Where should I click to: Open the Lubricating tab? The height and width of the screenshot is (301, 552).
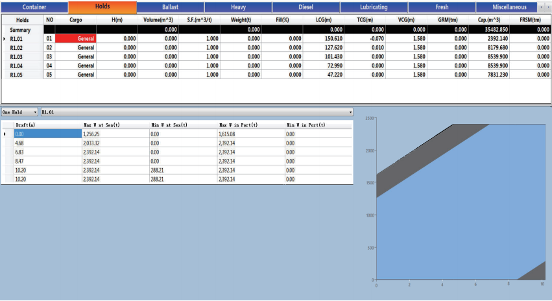pyautogui.click(x=374, y=7)
